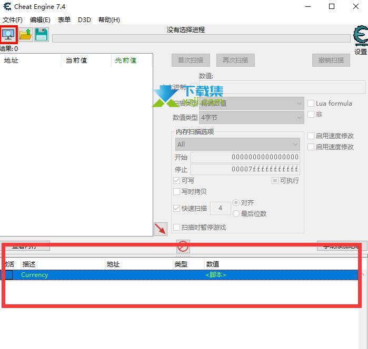
Task: Click the Cheat Engine title bar app icon
Action: (x=7, y=6)
